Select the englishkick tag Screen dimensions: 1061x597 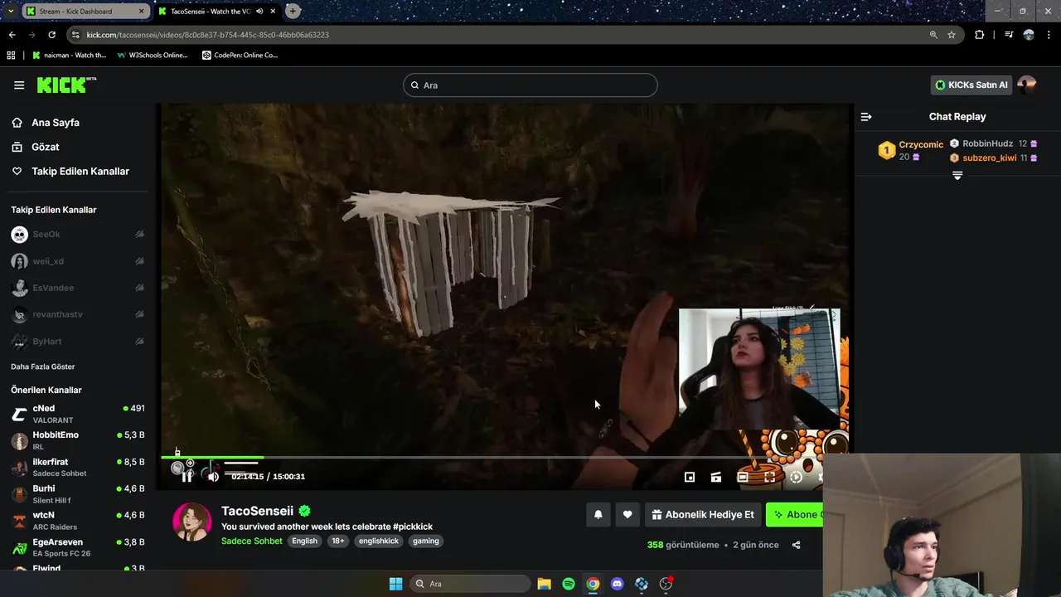(379, 541)
